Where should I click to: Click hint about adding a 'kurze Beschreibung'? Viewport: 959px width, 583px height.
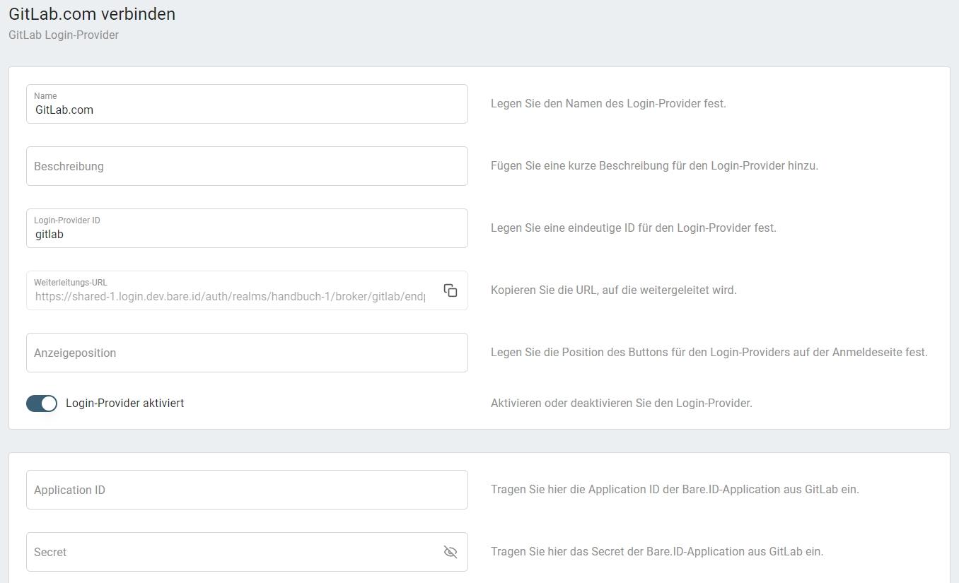[654, 166]
